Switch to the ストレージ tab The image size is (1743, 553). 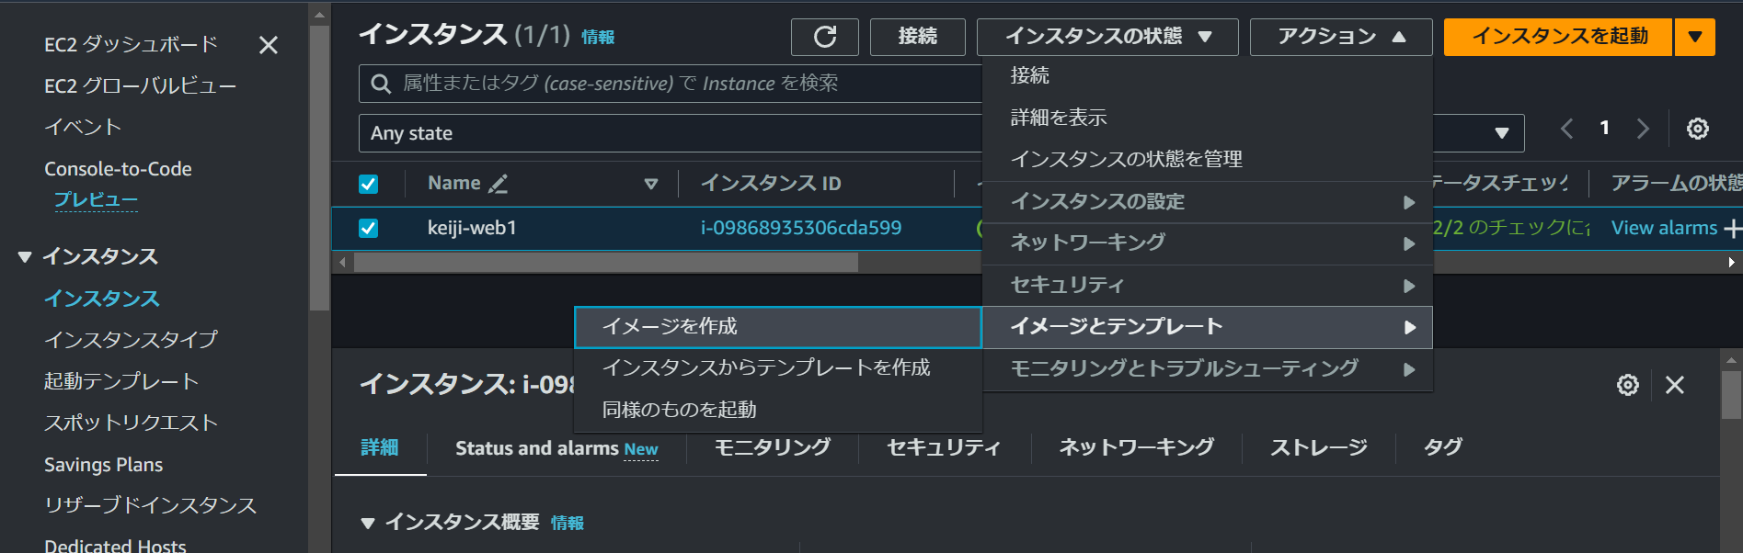click(x=1319, y=447)
